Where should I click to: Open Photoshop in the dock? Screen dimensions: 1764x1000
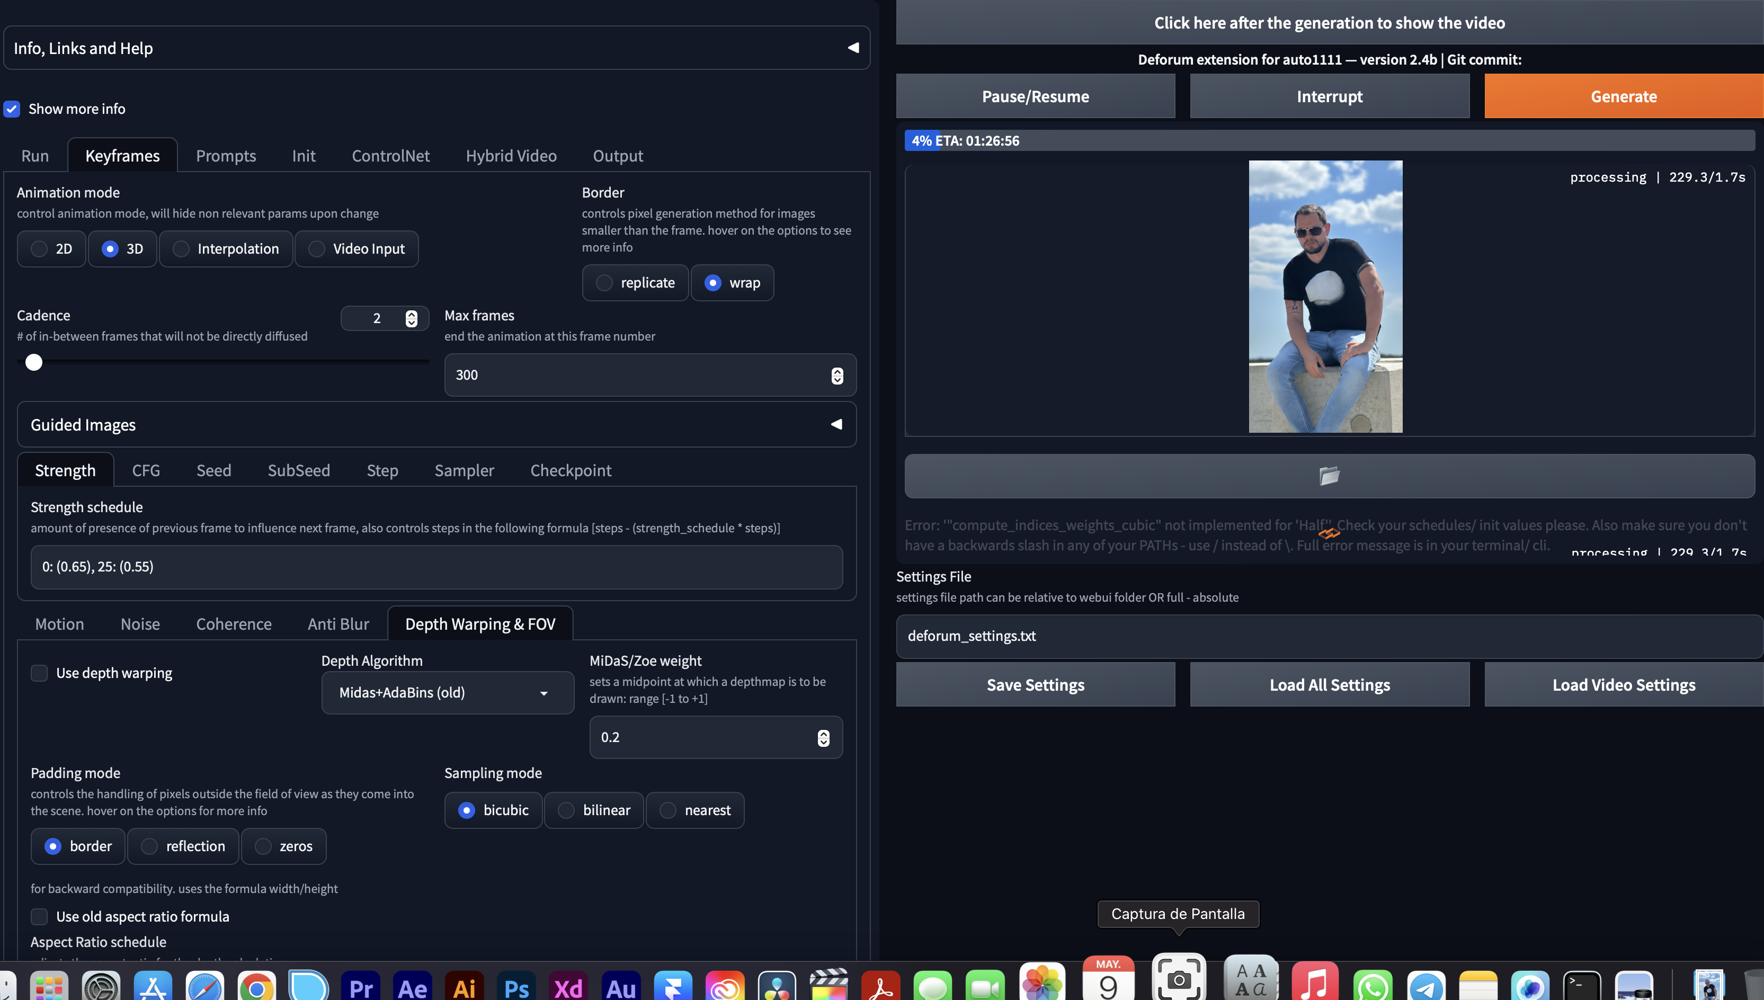pyautogui.click(x=516, y=986)
